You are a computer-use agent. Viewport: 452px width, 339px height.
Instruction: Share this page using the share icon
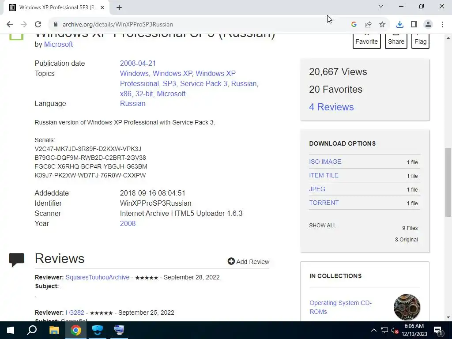tap(368, 25)
